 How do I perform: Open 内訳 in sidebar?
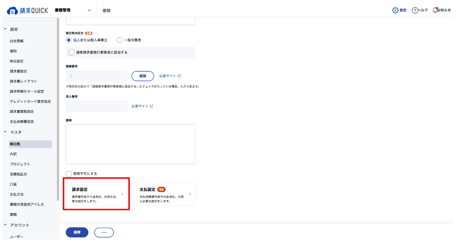point(13,154)
